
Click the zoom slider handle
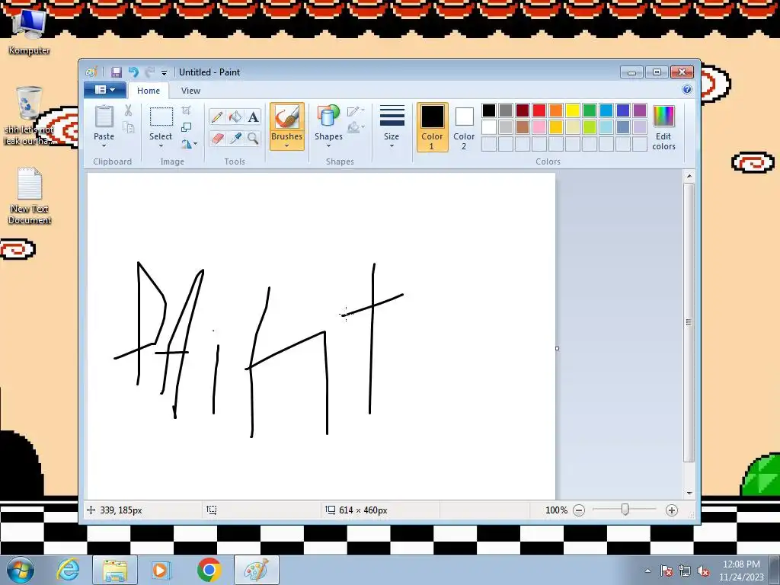625,510
